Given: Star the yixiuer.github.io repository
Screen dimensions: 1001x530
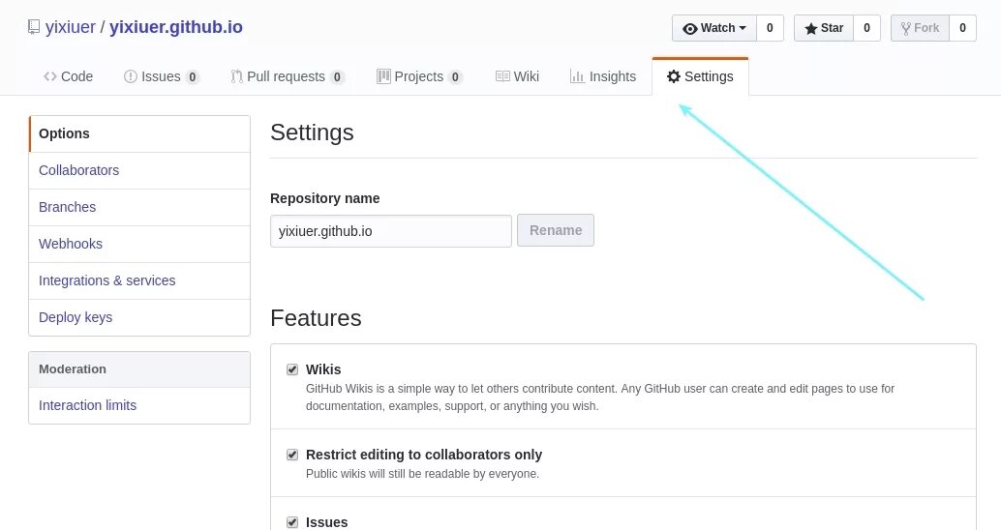Looking at the screenshot, I should [x=824, y=28].
